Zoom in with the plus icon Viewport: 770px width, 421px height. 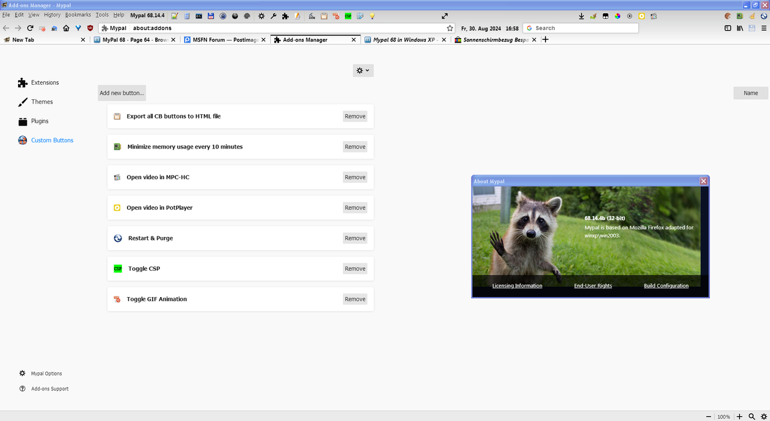pyautogui.click(x=739, y=416)
